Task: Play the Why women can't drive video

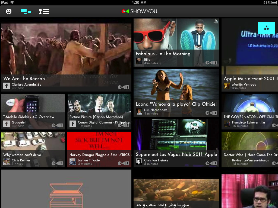Action: [33, 149]
